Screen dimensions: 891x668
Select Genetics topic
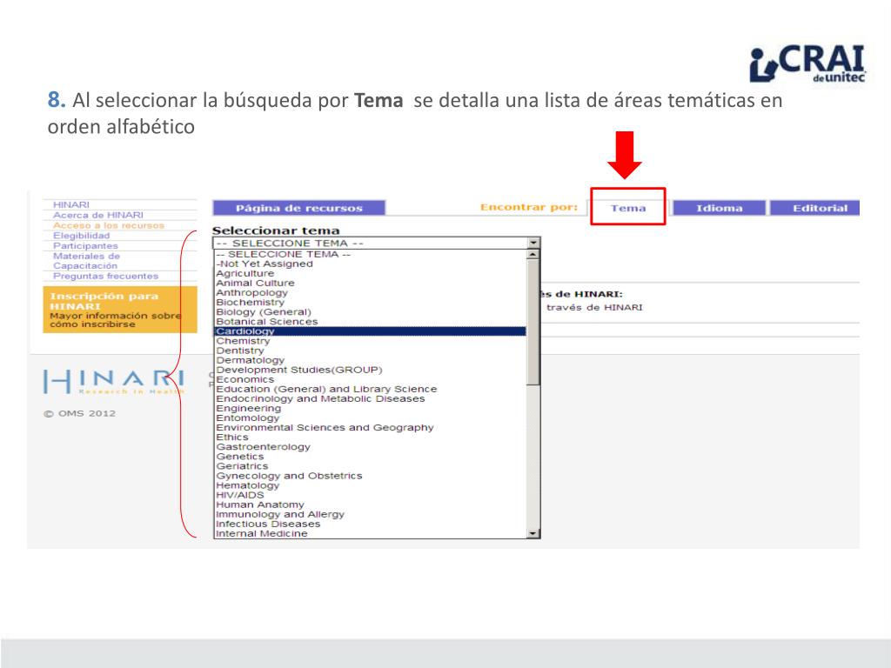point(371,457)
